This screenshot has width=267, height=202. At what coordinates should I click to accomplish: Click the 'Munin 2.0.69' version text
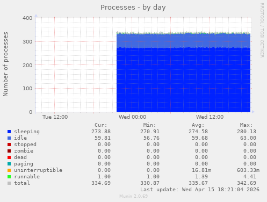point(134,196)
